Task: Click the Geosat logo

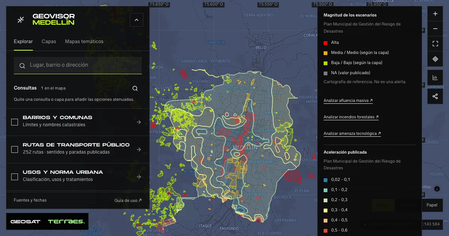Action: [x=25, y=221]
